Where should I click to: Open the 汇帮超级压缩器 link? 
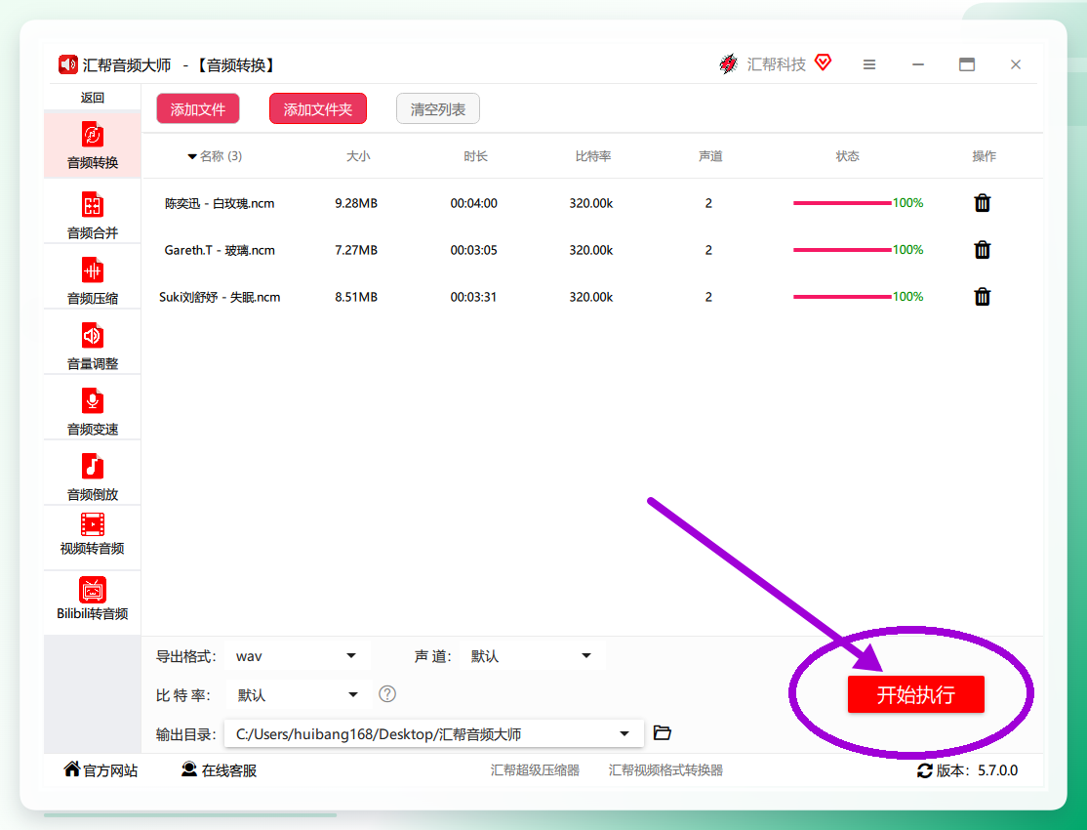535,770
